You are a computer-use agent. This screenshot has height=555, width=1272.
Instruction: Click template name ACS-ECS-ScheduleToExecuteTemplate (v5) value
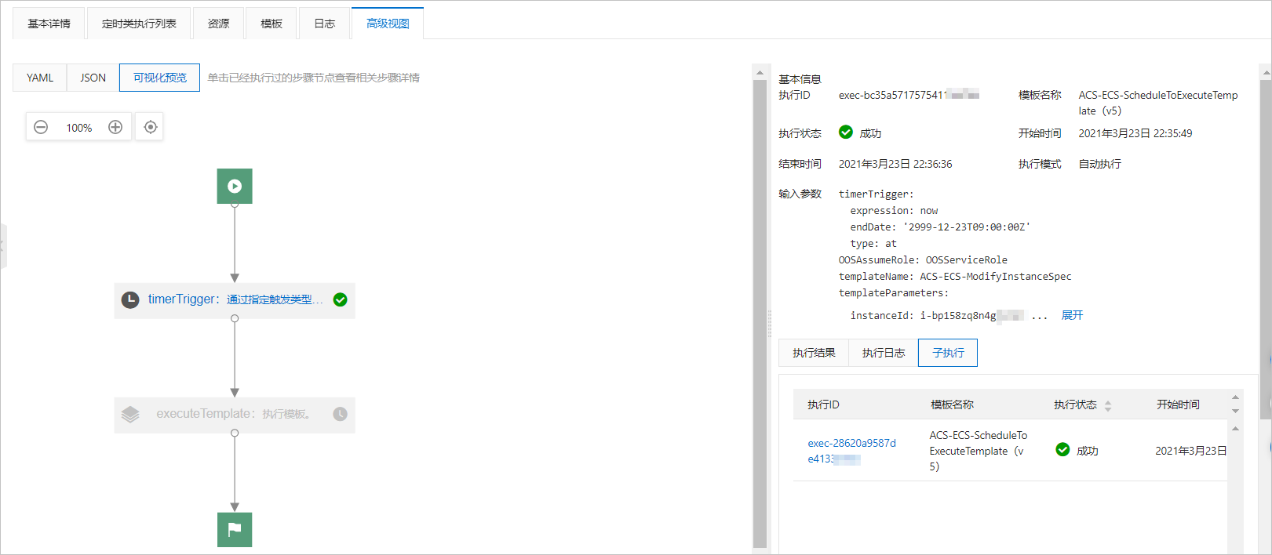tap(1158, 103)
